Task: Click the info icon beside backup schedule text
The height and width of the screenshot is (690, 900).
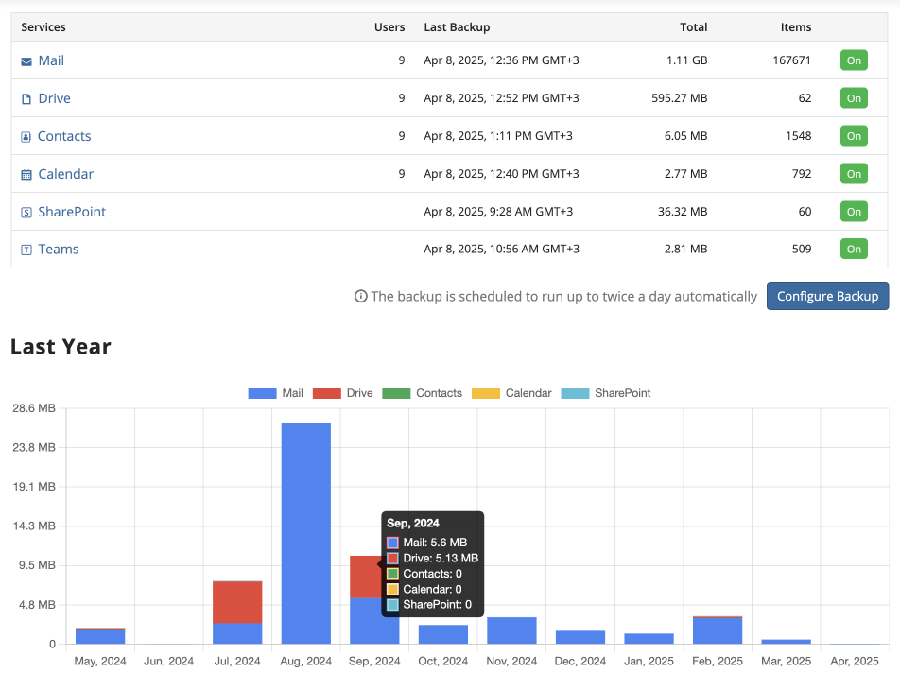Action: (x=360, y=296)
